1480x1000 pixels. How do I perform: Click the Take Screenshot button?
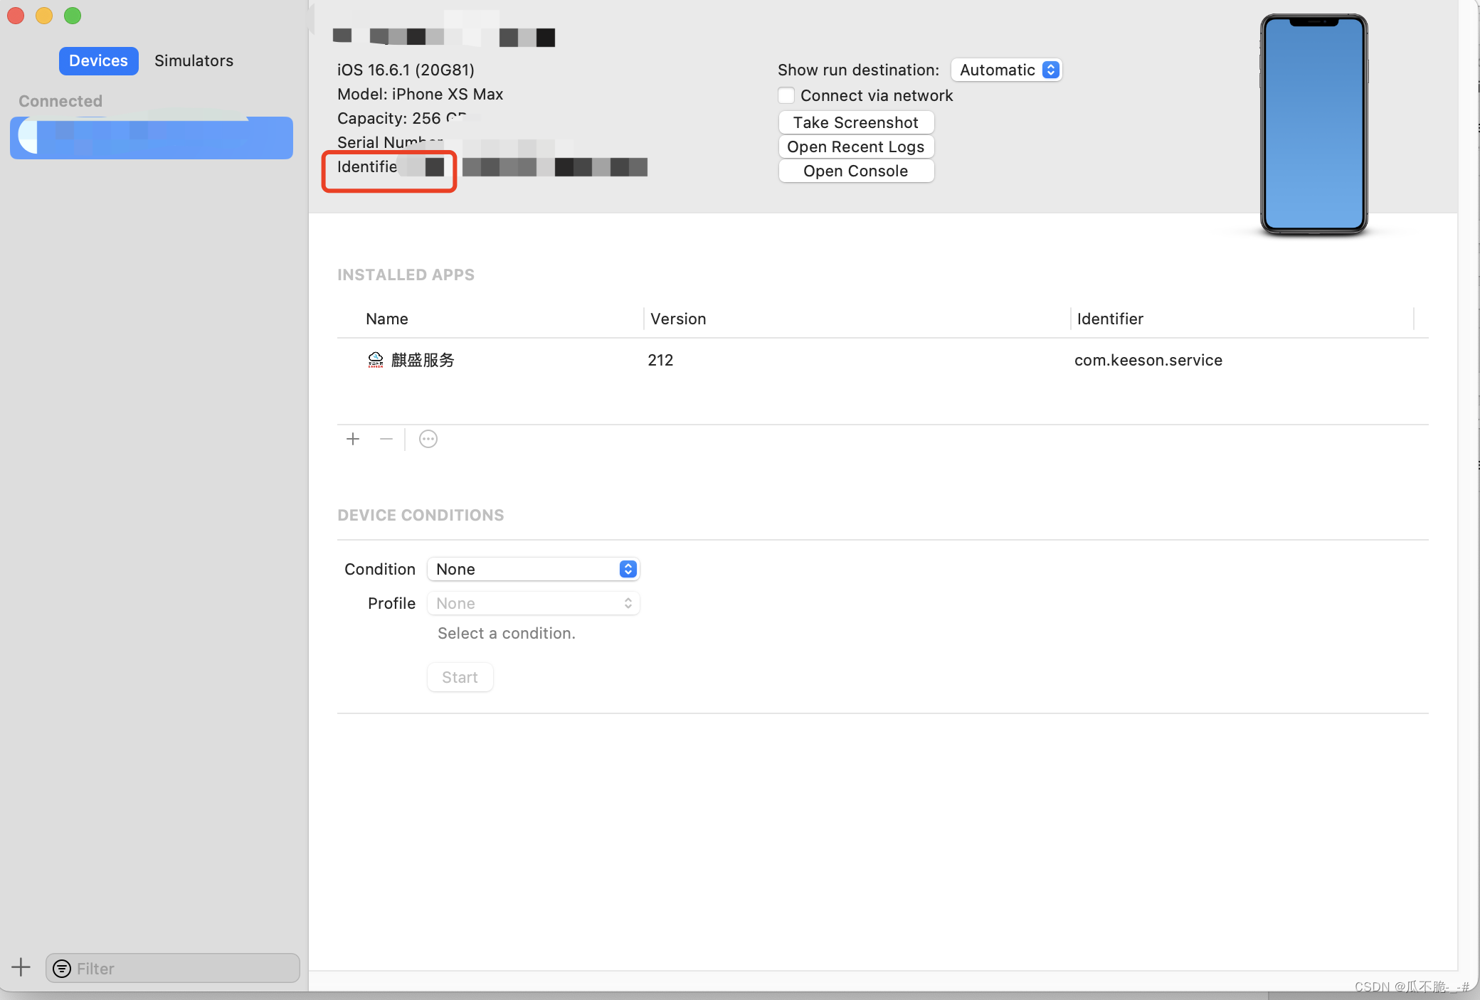[x=855, y=122]
